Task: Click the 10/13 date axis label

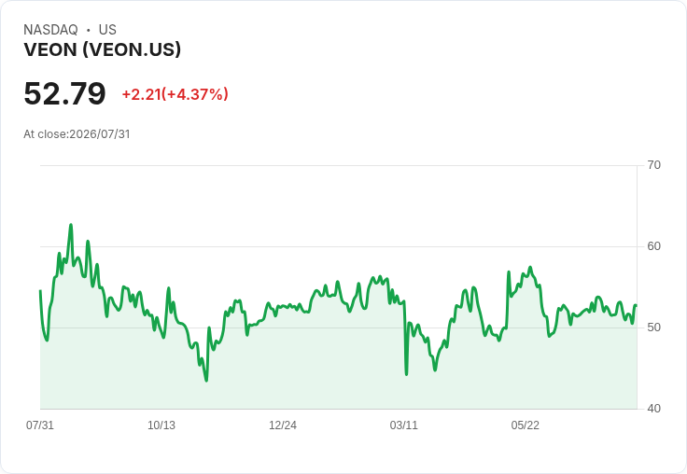Action: click(161, 425)
